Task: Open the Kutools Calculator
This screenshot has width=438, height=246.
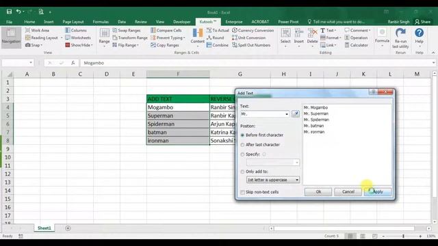Action: pyautogui.click(x=356, y=45)
